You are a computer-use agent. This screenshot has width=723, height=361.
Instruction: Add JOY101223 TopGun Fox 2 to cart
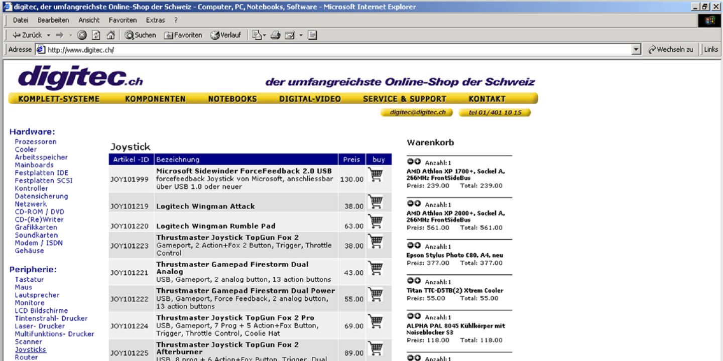coord(376,241)
